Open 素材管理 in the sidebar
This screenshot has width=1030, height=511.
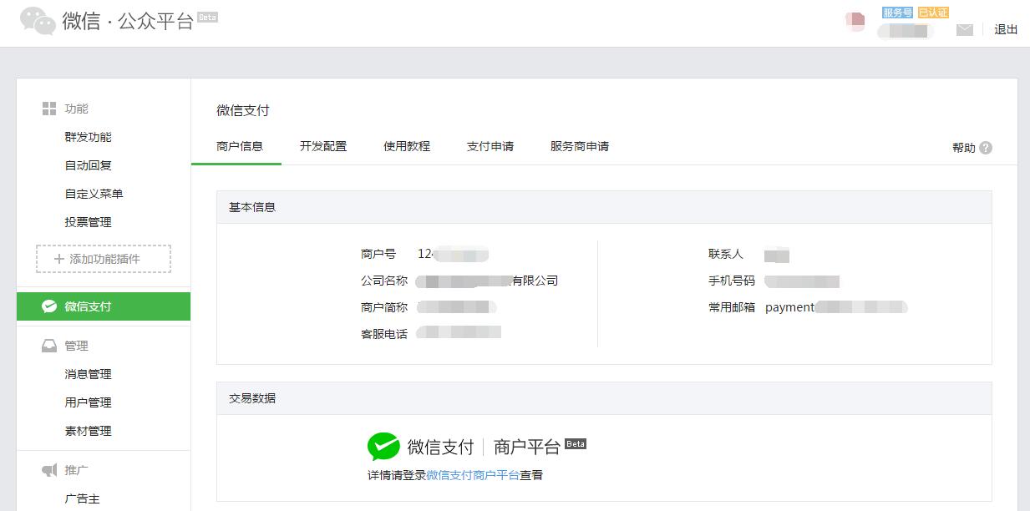click(x=89, y=431)
